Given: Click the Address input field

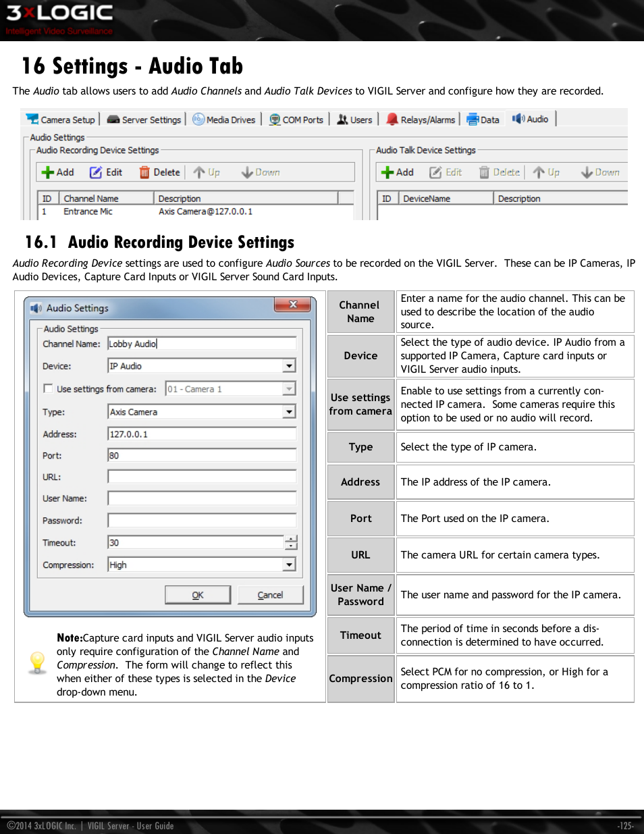Looking at the screenshot, I should click(x=202, y=434).
